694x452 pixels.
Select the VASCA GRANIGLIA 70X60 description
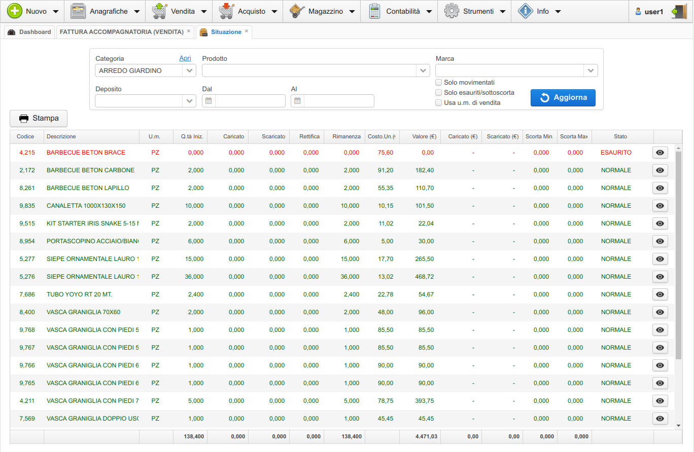84,312
